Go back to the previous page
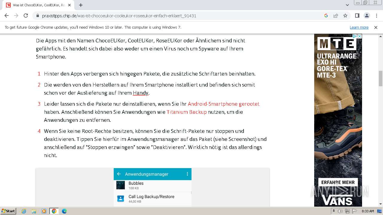The height and width of the screenshot is (215, 383). click(x=7, y=16)
